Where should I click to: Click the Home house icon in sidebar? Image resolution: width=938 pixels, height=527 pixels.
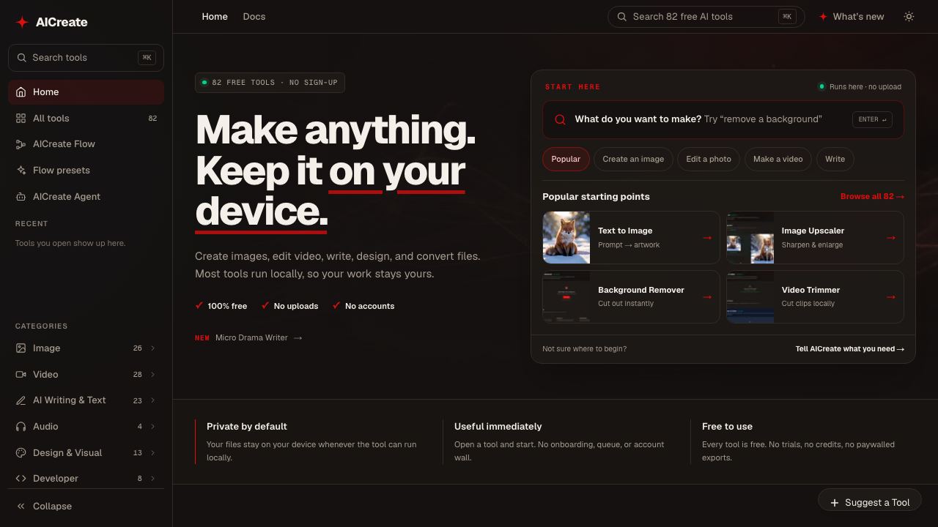pyautogui.click(x=21, y=92)
